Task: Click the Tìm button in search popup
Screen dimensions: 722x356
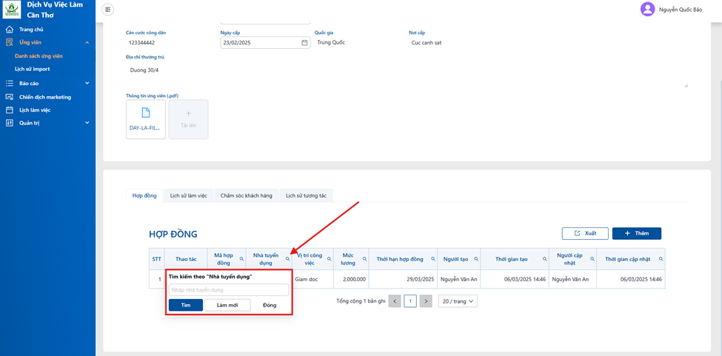Action: pos(186,305)
